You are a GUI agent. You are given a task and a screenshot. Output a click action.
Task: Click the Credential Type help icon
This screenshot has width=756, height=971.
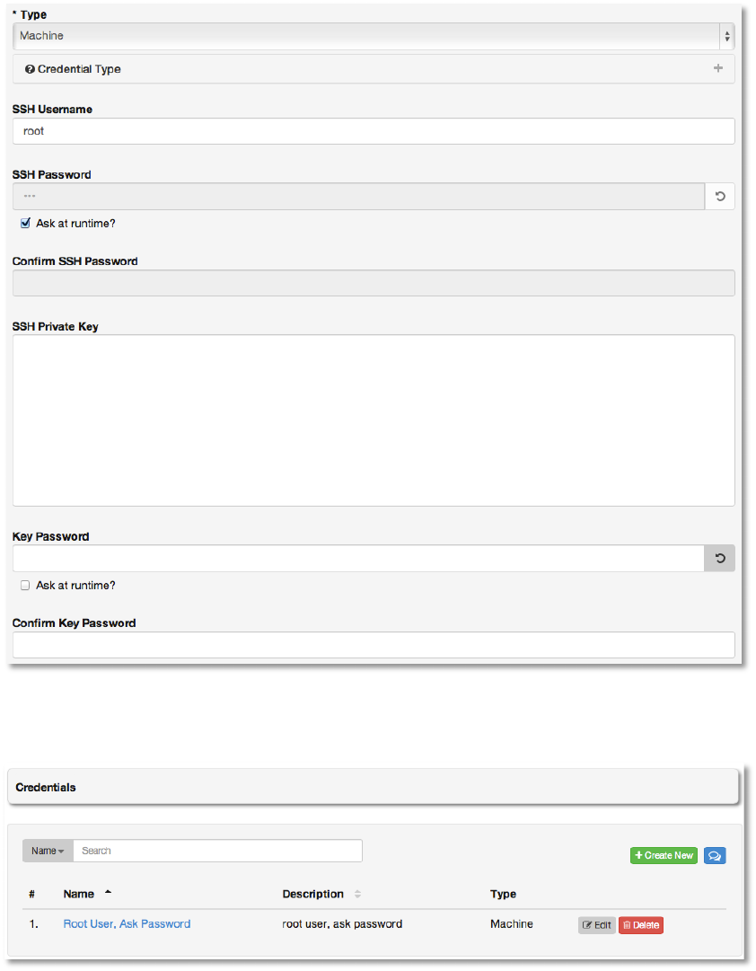(30, 69)
